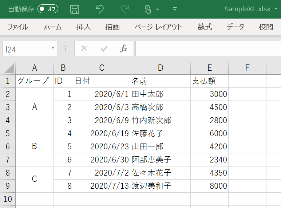Viewport: 281px width, 208px height.
Task: Select column A header
Action: [x=35, y=68]
